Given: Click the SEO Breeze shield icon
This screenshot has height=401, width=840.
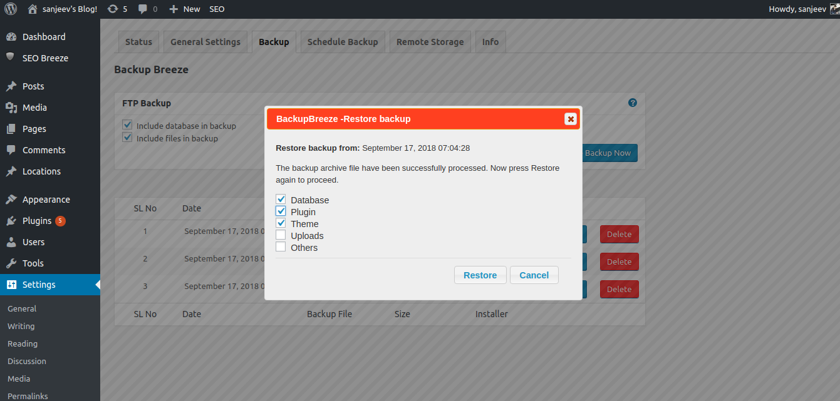Looking at the screenshot, I should click(10, 58).
